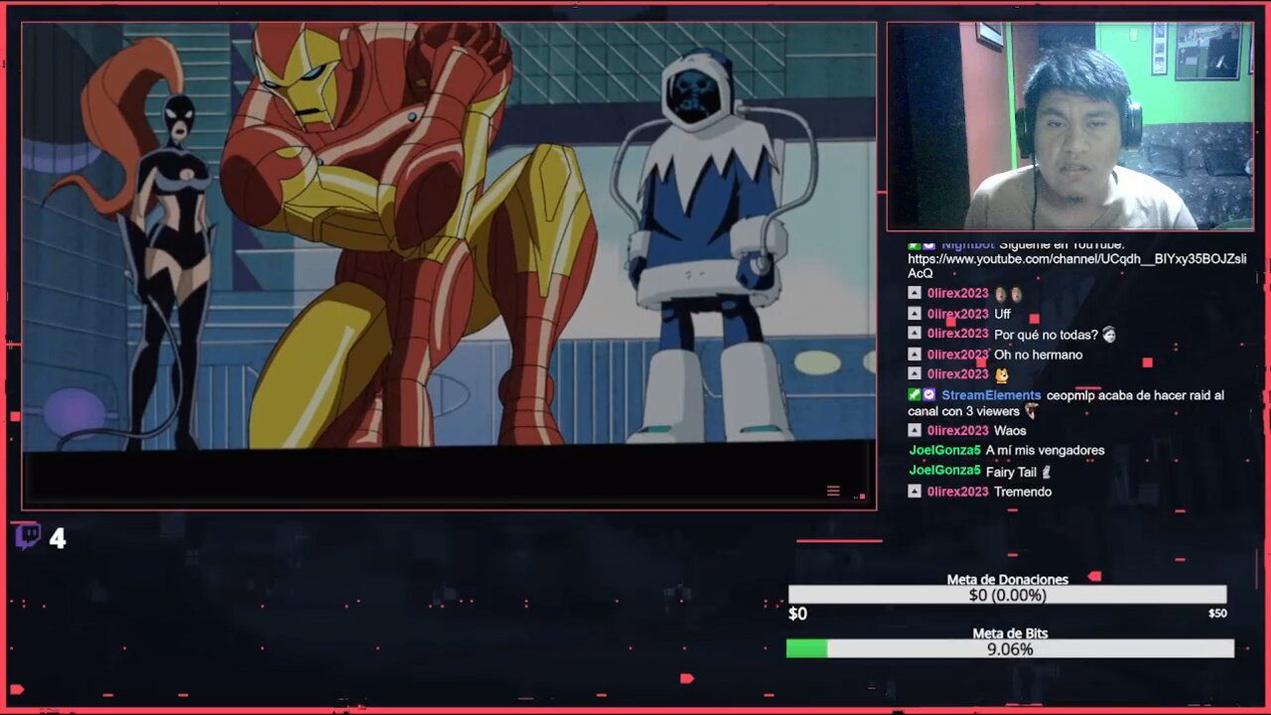Click the '$0' amount under the donations bar
Image resolution: width=1271 pixels, height=715 pixels.
click(x=797, y=614)
